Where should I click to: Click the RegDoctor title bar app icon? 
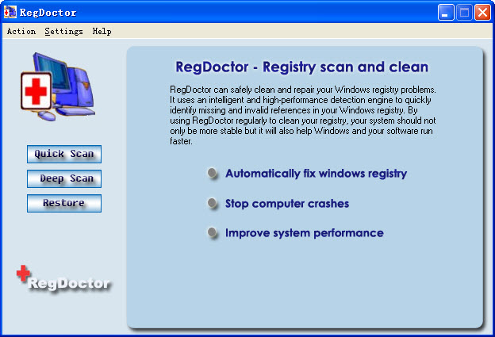click(10, 12)
